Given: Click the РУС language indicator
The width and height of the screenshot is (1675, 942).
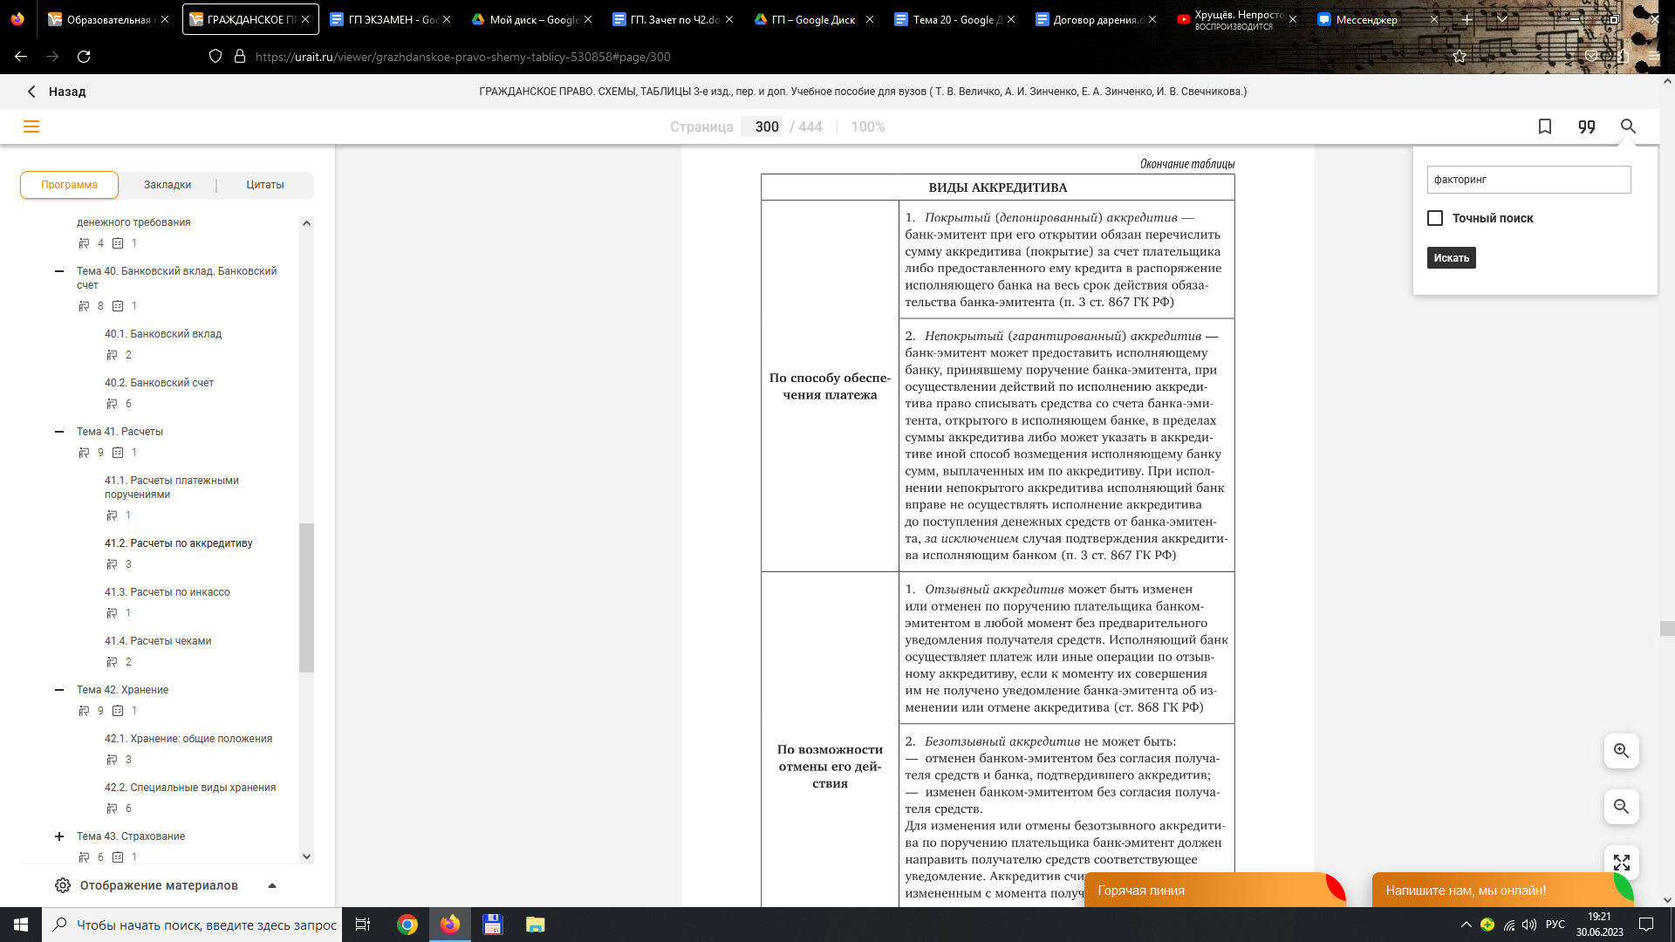Looking at the screenshot, I should tap(1555, 925).
